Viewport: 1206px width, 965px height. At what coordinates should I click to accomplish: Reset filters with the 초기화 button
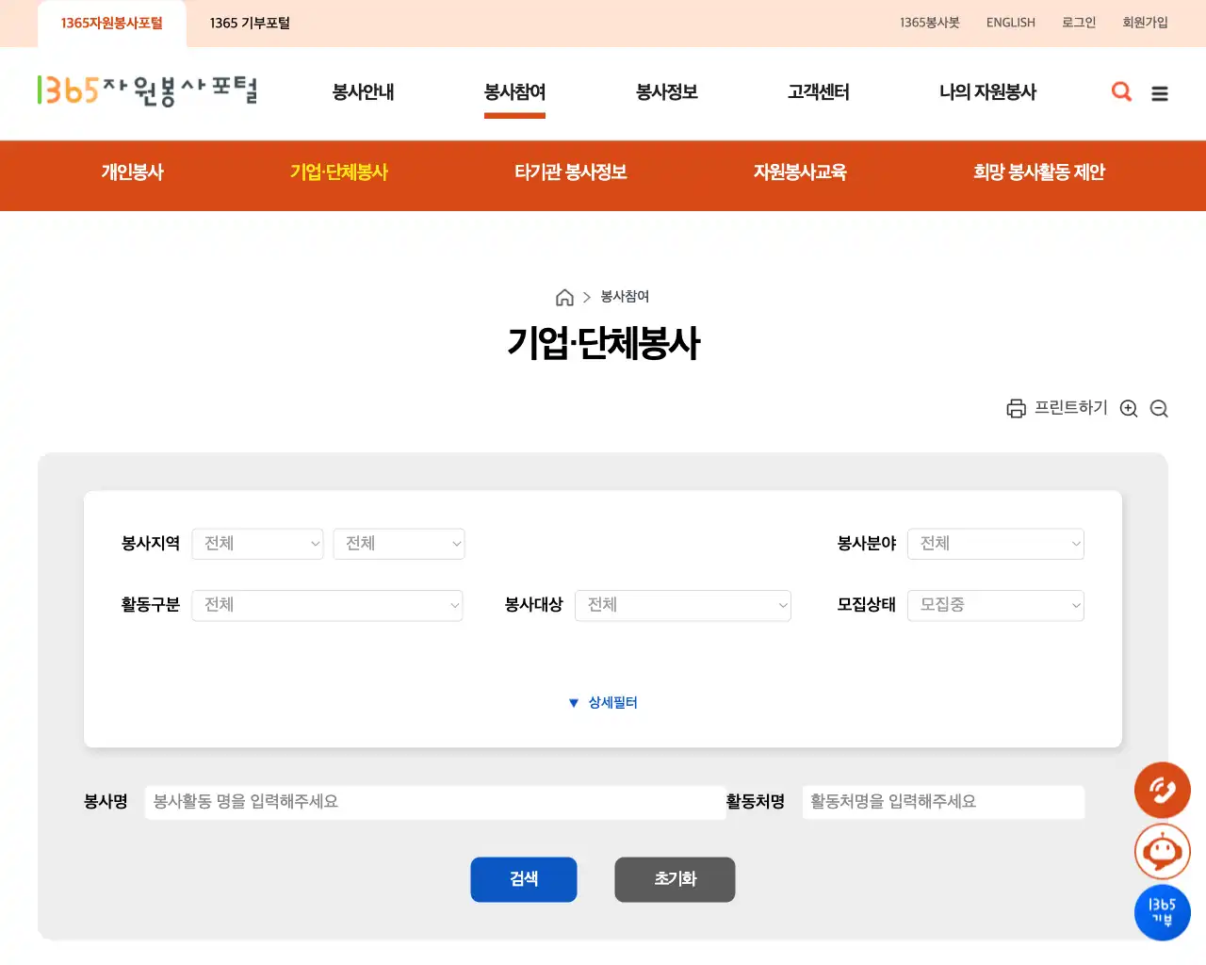[675, 879]
